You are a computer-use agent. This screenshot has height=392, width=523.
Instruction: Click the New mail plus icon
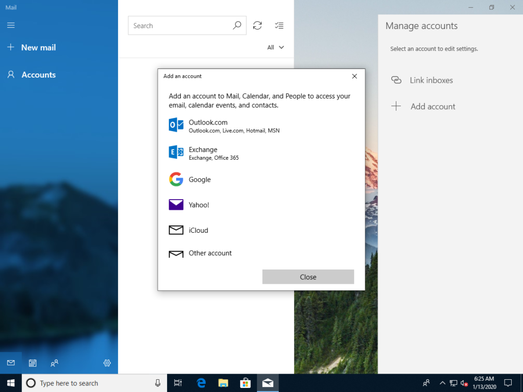click(x=11, y=47)
